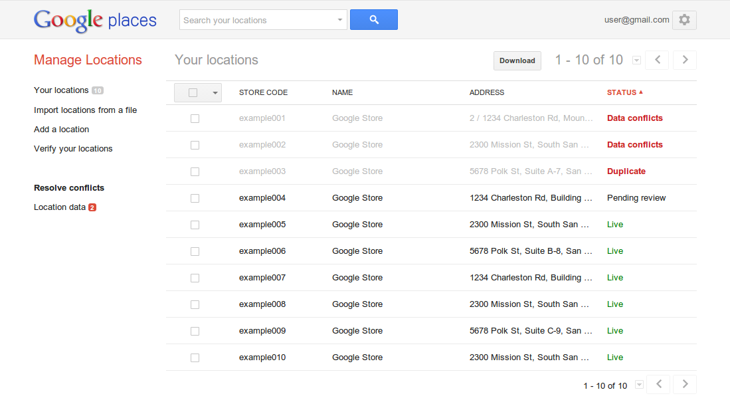
Task: Click the red Location data count badge
Action: pos(92,207)
